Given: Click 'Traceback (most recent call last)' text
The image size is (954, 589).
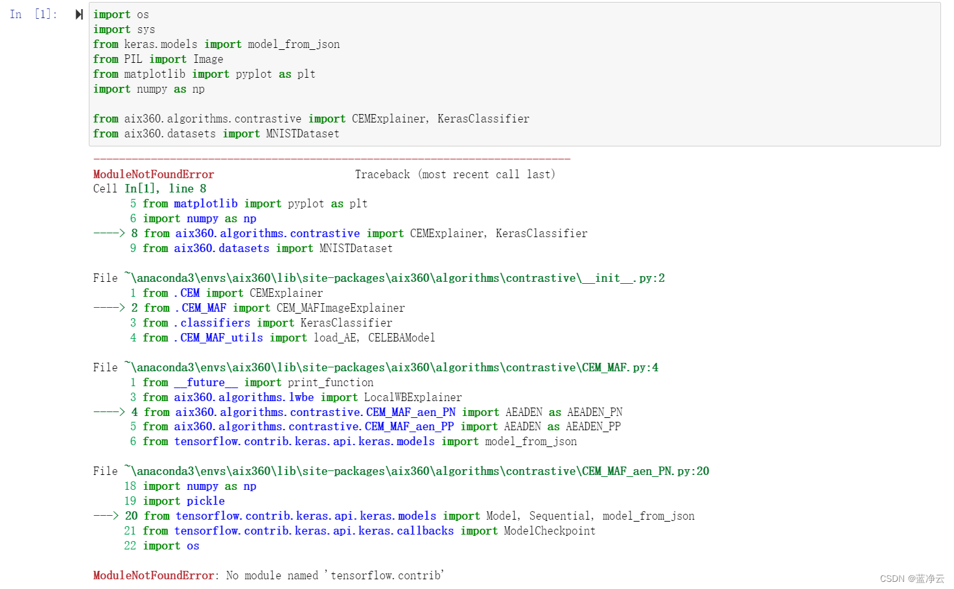Looking at the screenshot, I should pos(455,174).
